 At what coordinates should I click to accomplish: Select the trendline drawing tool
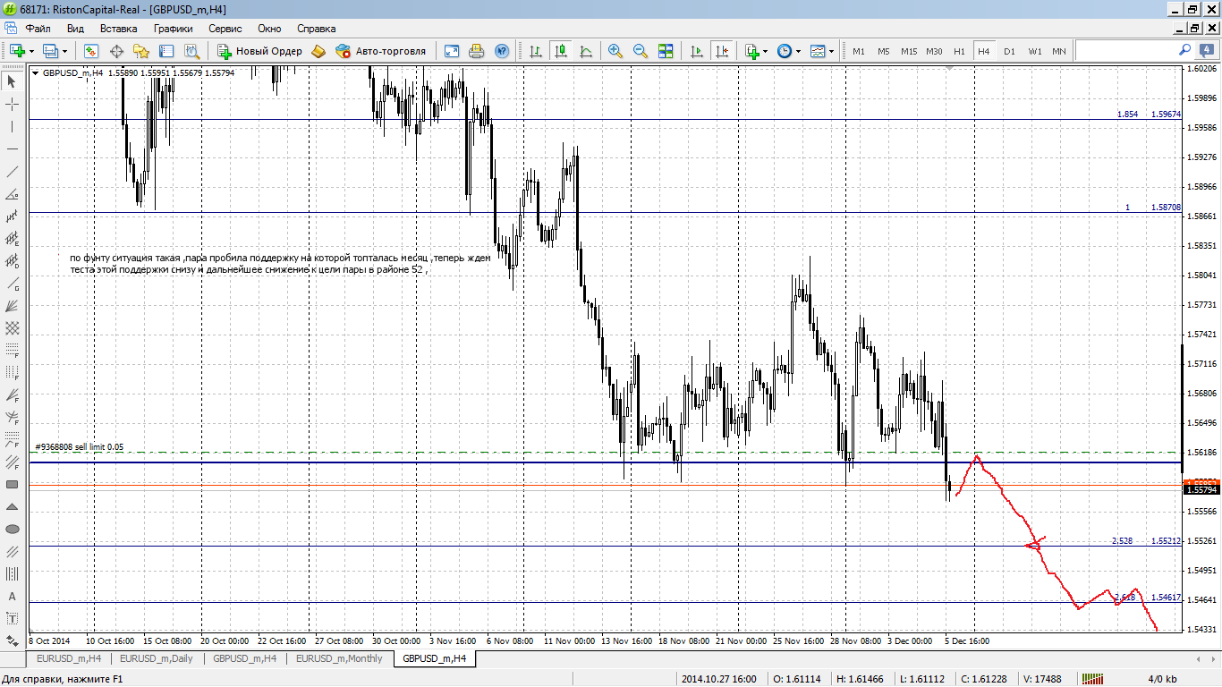click(x=13, y=172)
